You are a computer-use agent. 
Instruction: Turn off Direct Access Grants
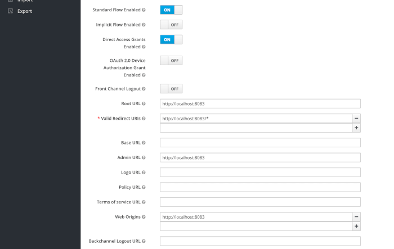click(171, 39)
